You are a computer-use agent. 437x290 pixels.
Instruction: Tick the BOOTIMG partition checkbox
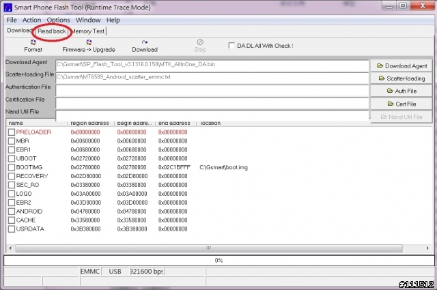(12, 167)
